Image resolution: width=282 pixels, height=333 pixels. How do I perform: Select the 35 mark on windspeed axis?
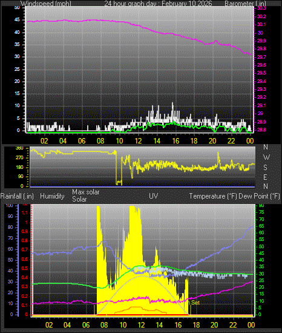pyautogui.click(x=17, y=44)
